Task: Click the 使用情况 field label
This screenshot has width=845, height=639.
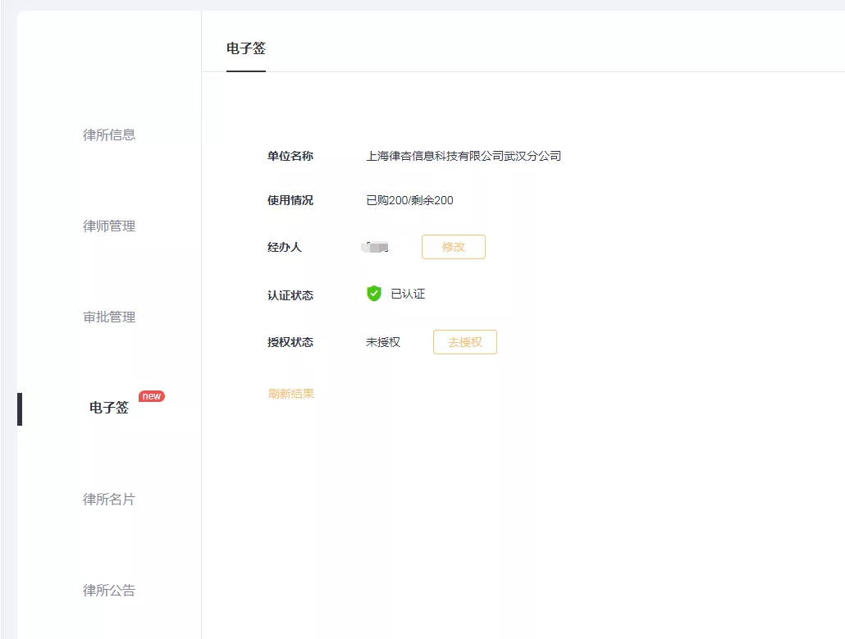Action: [x=290, y=200]
